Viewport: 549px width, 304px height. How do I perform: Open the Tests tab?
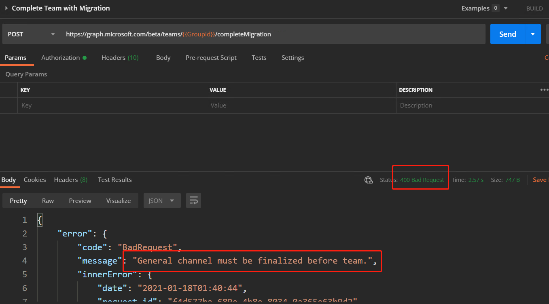tap(259, 58)
